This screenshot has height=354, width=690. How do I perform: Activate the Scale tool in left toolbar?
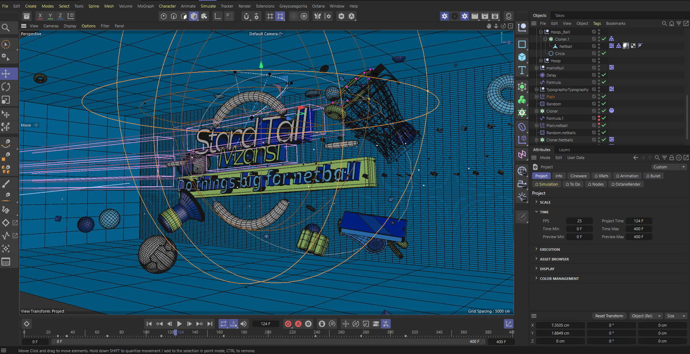coord(6,100)
